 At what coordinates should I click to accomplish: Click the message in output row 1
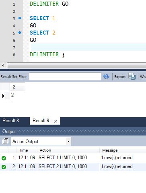(x=117, y=158)
